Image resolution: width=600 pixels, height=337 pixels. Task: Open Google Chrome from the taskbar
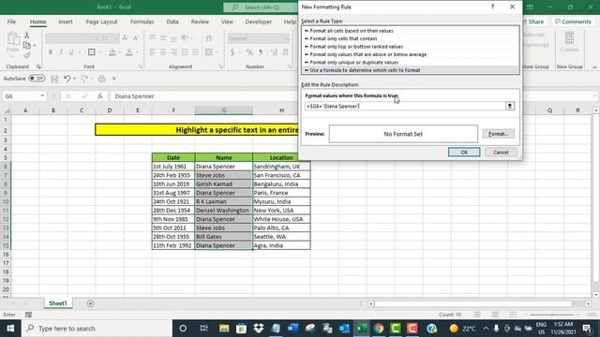(x=379, y=329)
